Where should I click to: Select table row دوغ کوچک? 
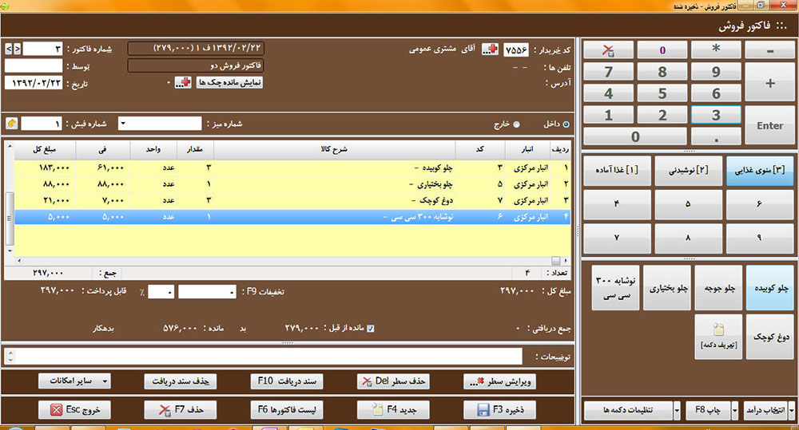click(x=292, y=200)
